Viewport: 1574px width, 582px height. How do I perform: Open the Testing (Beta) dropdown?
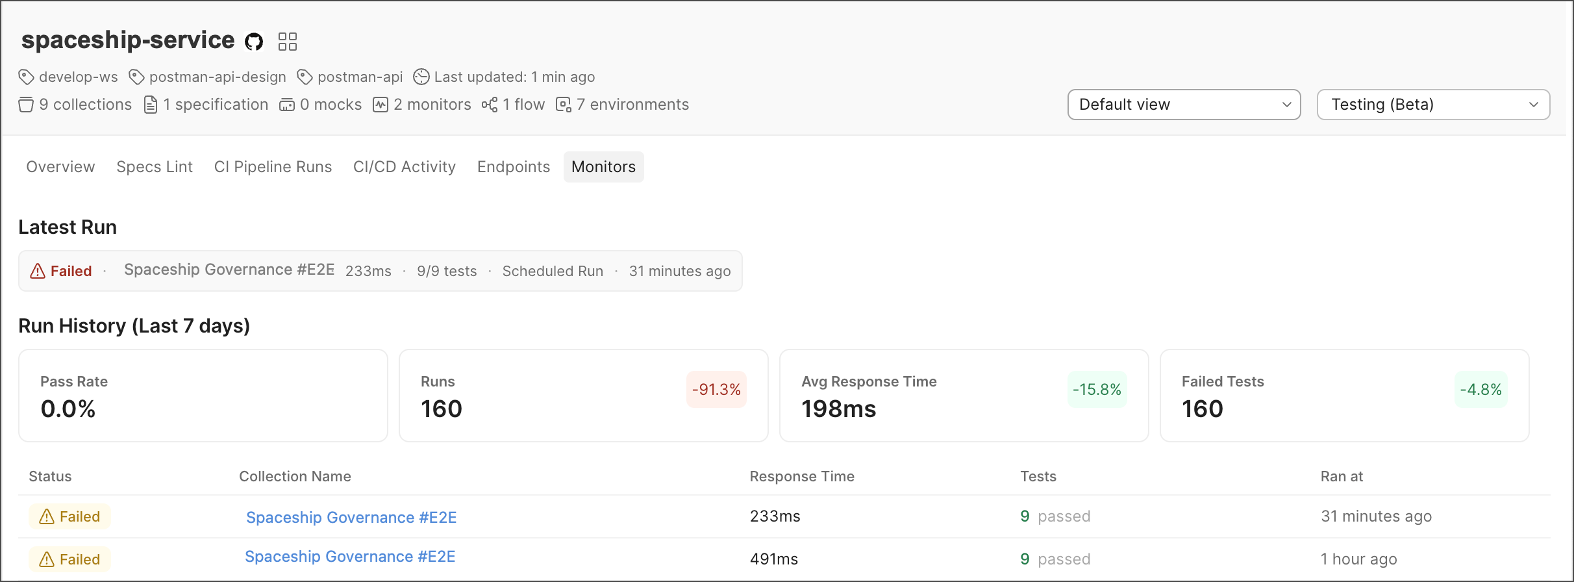(x=1434, y=105)
